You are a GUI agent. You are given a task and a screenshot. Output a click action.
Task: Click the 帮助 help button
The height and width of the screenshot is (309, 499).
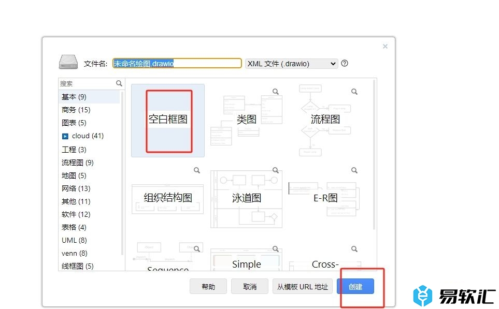click(208, 287)
